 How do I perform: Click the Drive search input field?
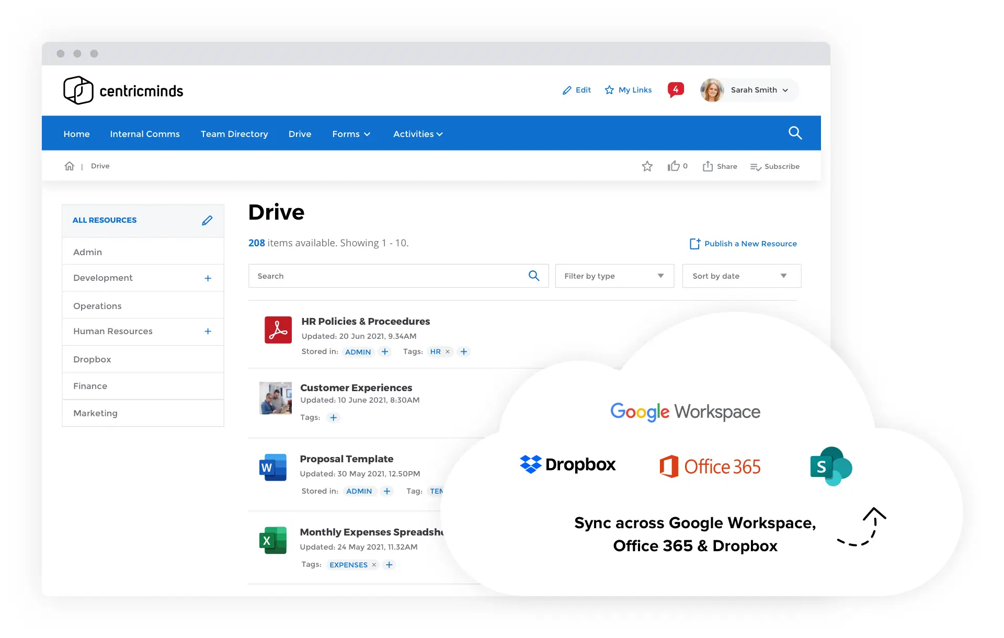tap(390, 276)
